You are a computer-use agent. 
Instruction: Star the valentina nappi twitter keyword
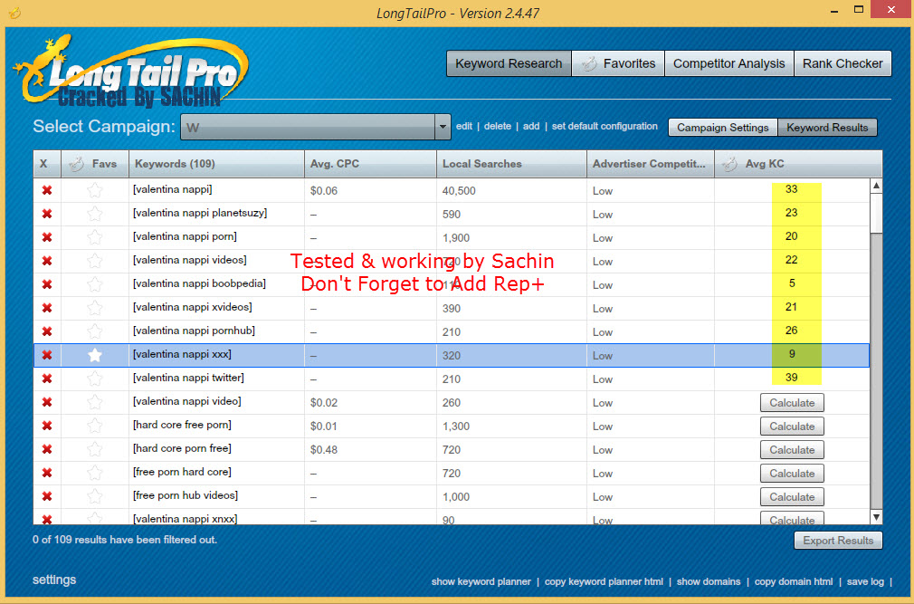(95, 379)
